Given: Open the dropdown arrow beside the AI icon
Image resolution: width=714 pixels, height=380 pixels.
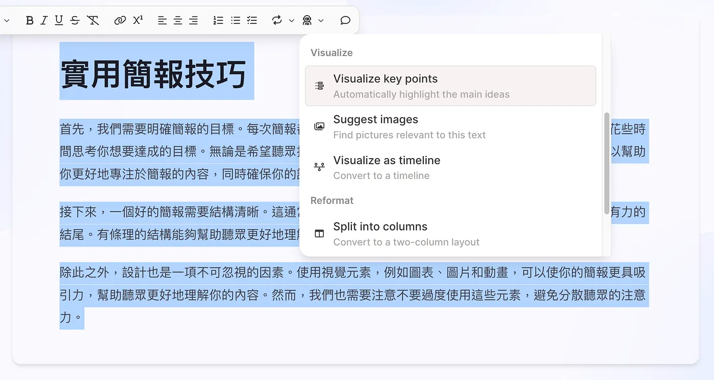Looking at the screenshot, I should coord(321,20).
